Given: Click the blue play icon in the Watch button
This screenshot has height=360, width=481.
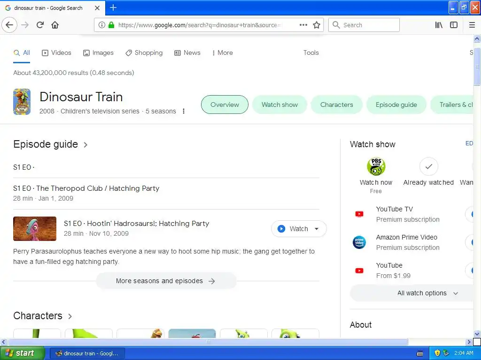Looking at the screenshot, I should tap(281, 229).
